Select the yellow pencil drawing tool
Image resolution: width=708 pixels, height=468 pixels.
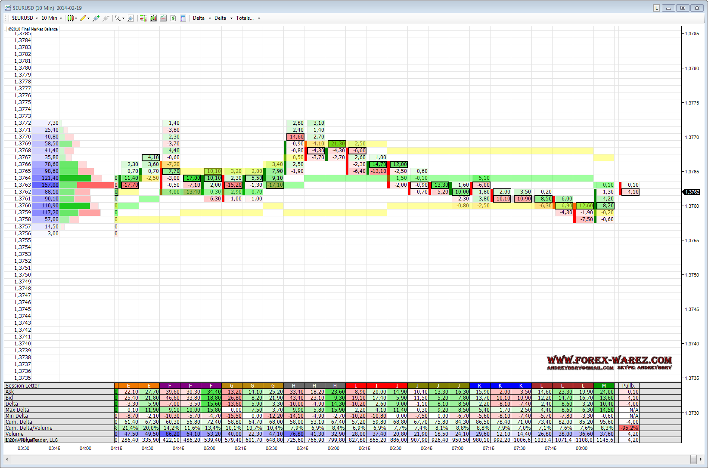point(83,18)
